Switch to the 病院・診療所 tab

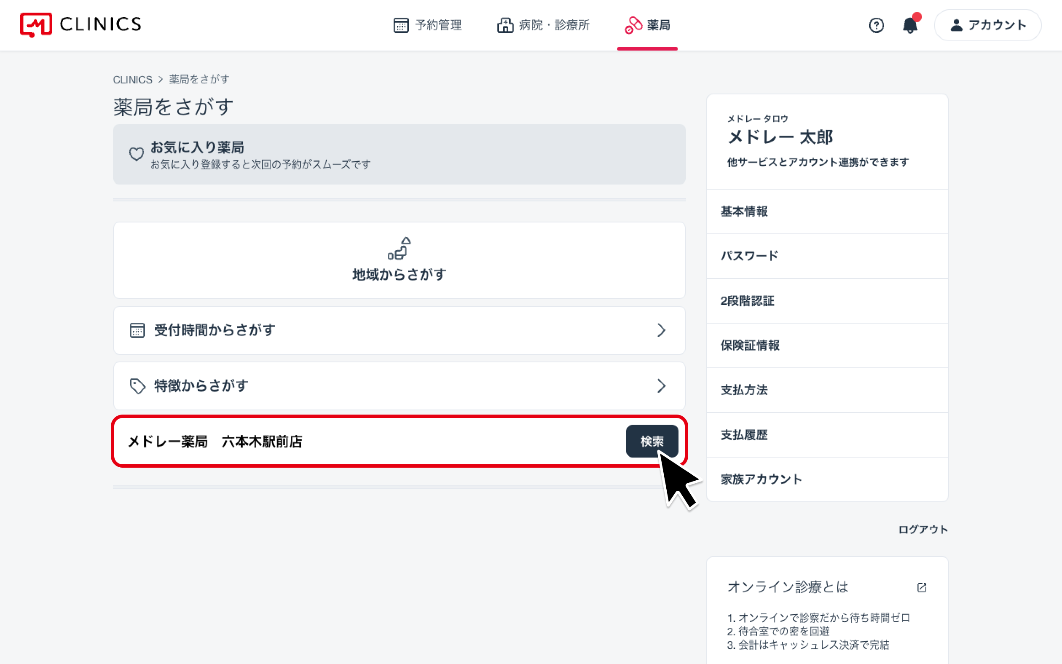(x=543, y=25)
